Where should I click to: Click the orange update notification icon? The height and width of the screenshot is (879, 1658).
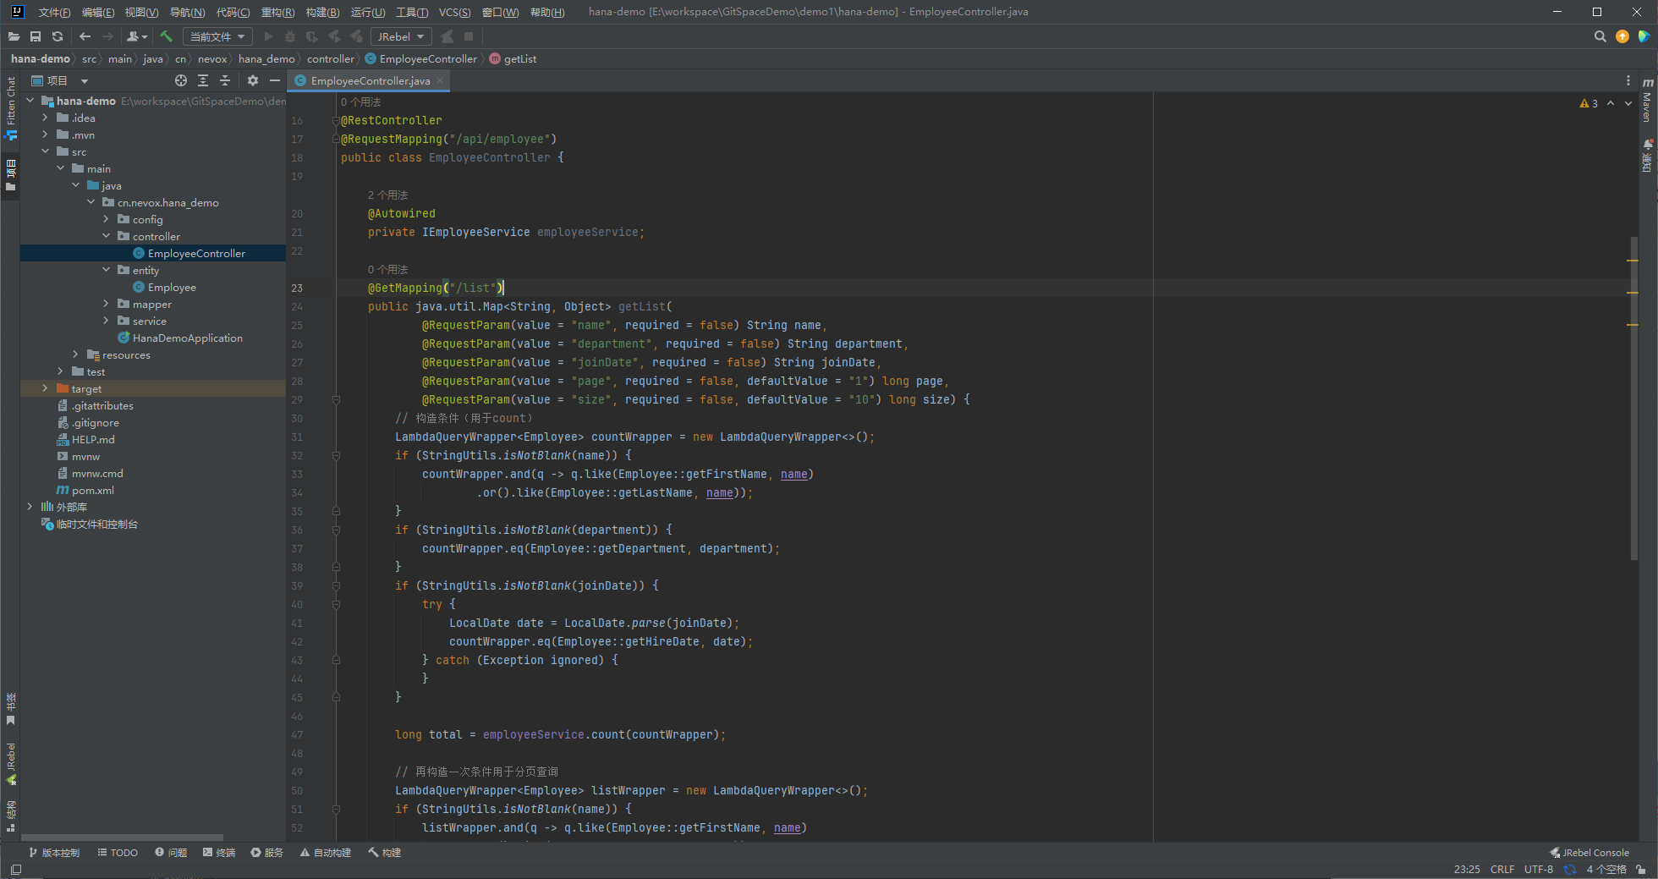pyautogui.click(x=1622, y=36)
